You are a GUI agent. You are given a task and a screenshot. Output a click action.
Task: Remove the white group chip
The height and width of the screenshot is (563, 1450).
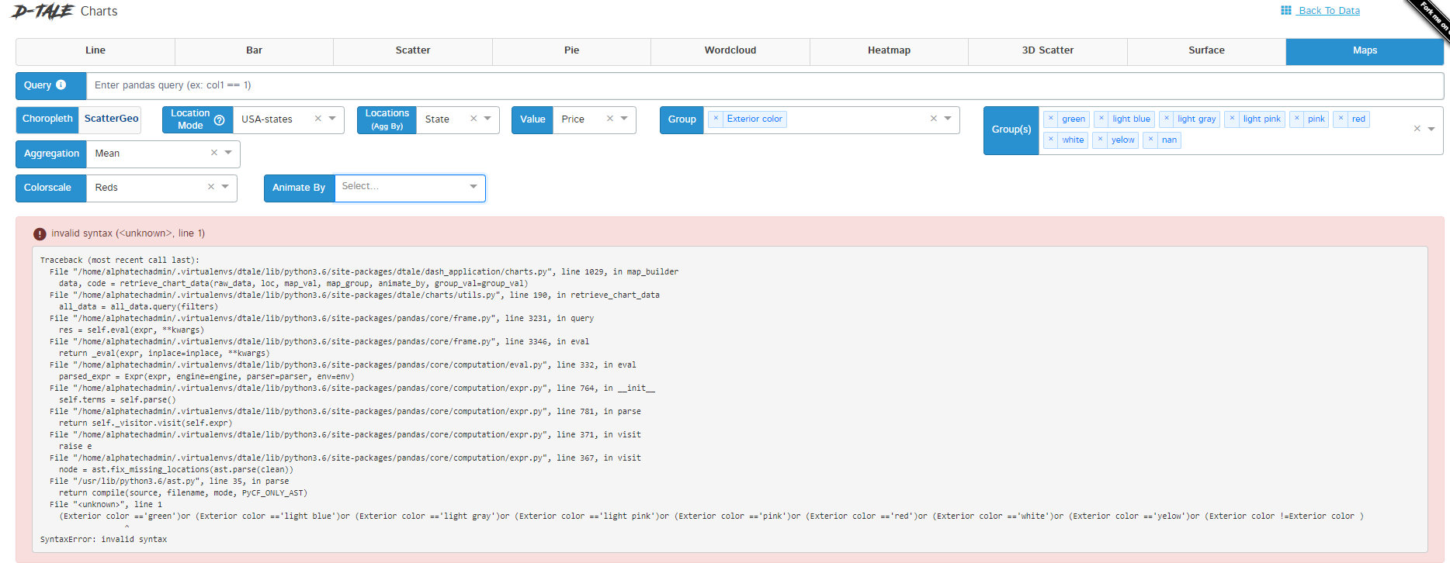tap(1051, 140)
